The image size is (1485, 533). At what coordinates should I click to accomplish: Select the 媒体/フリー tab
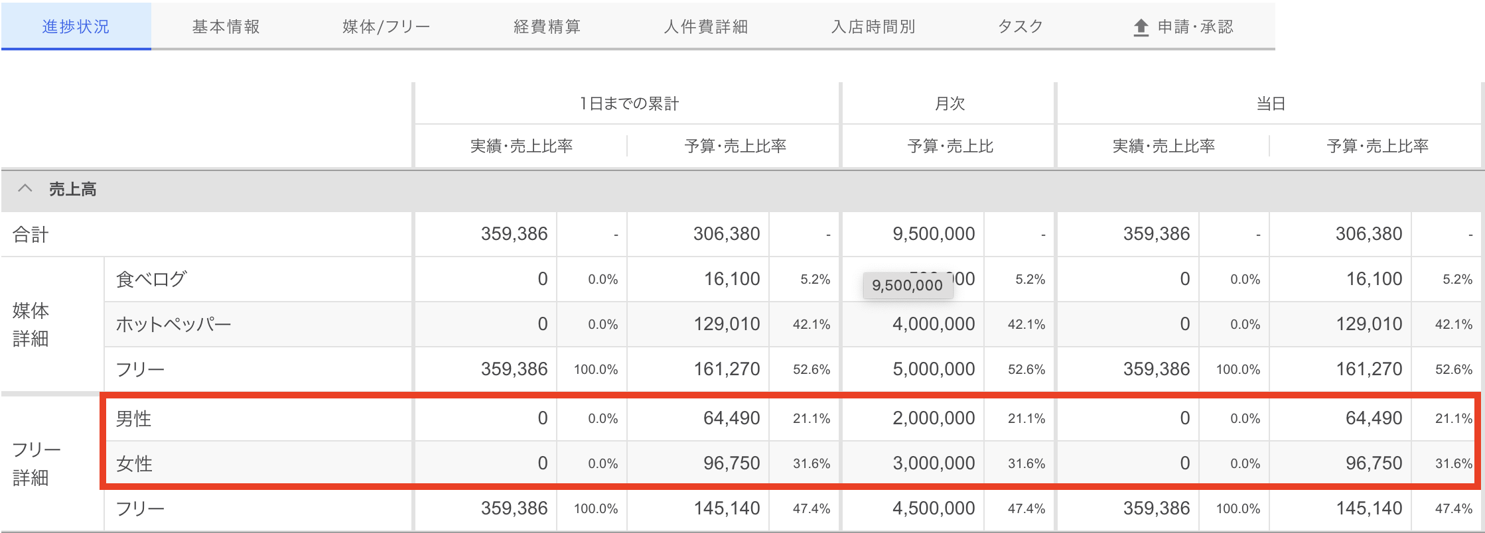tap(386, 27)
